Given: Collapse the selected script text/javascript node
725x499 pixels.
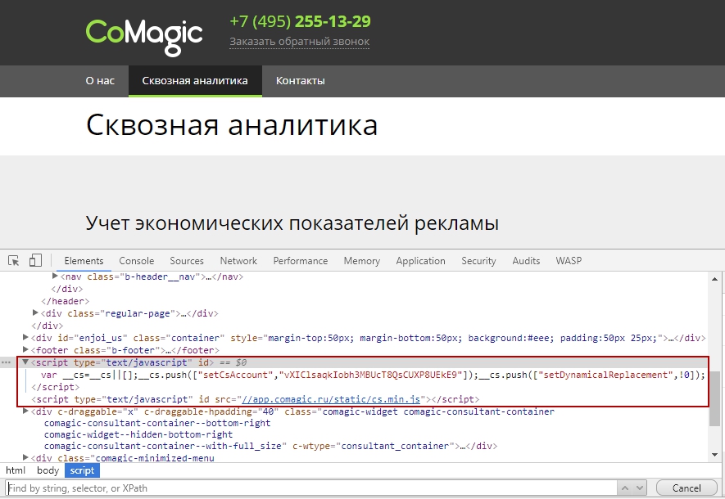Looking at the screenshot, I should 25,362.
